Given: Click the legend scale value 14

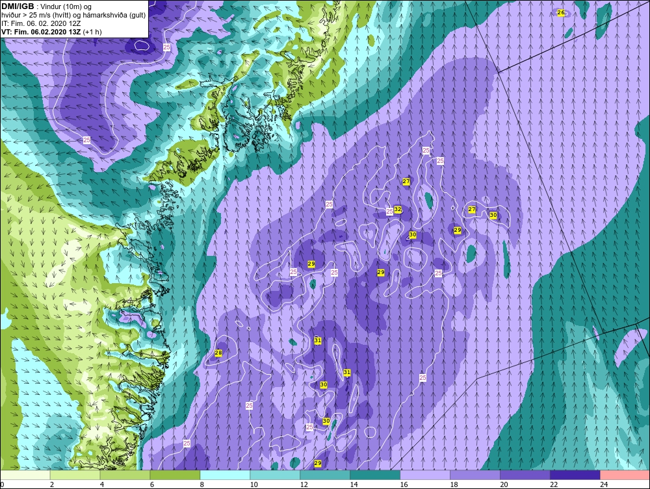Looking at the screenshot, I should 354,484.
